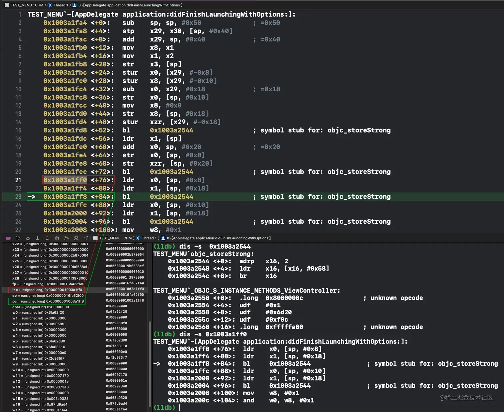Click the Step Over debug icon

point(28,238)
